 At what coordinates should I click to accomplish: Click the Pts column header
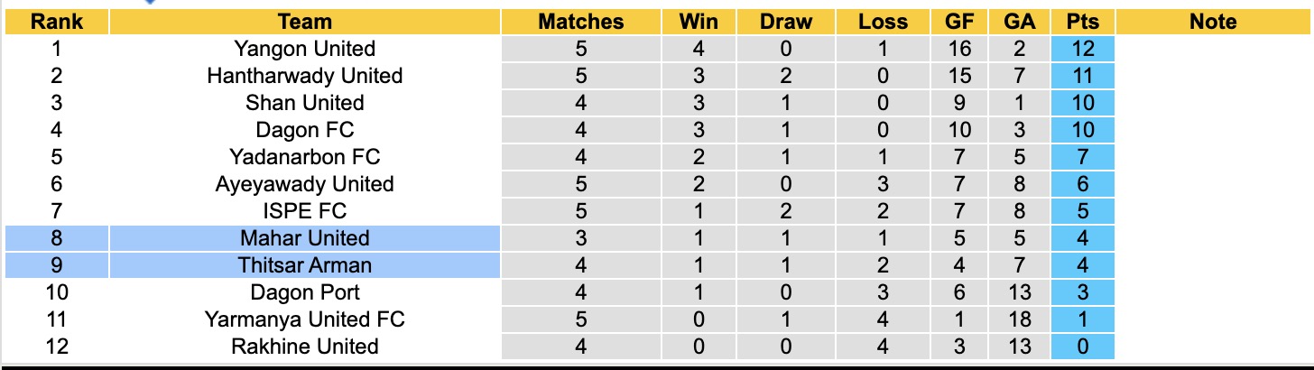coord(1083,22)
